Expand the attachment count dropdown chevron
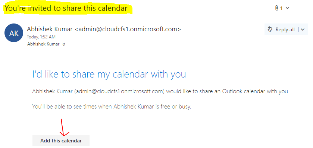313x148 pixels. coord(288,8)
